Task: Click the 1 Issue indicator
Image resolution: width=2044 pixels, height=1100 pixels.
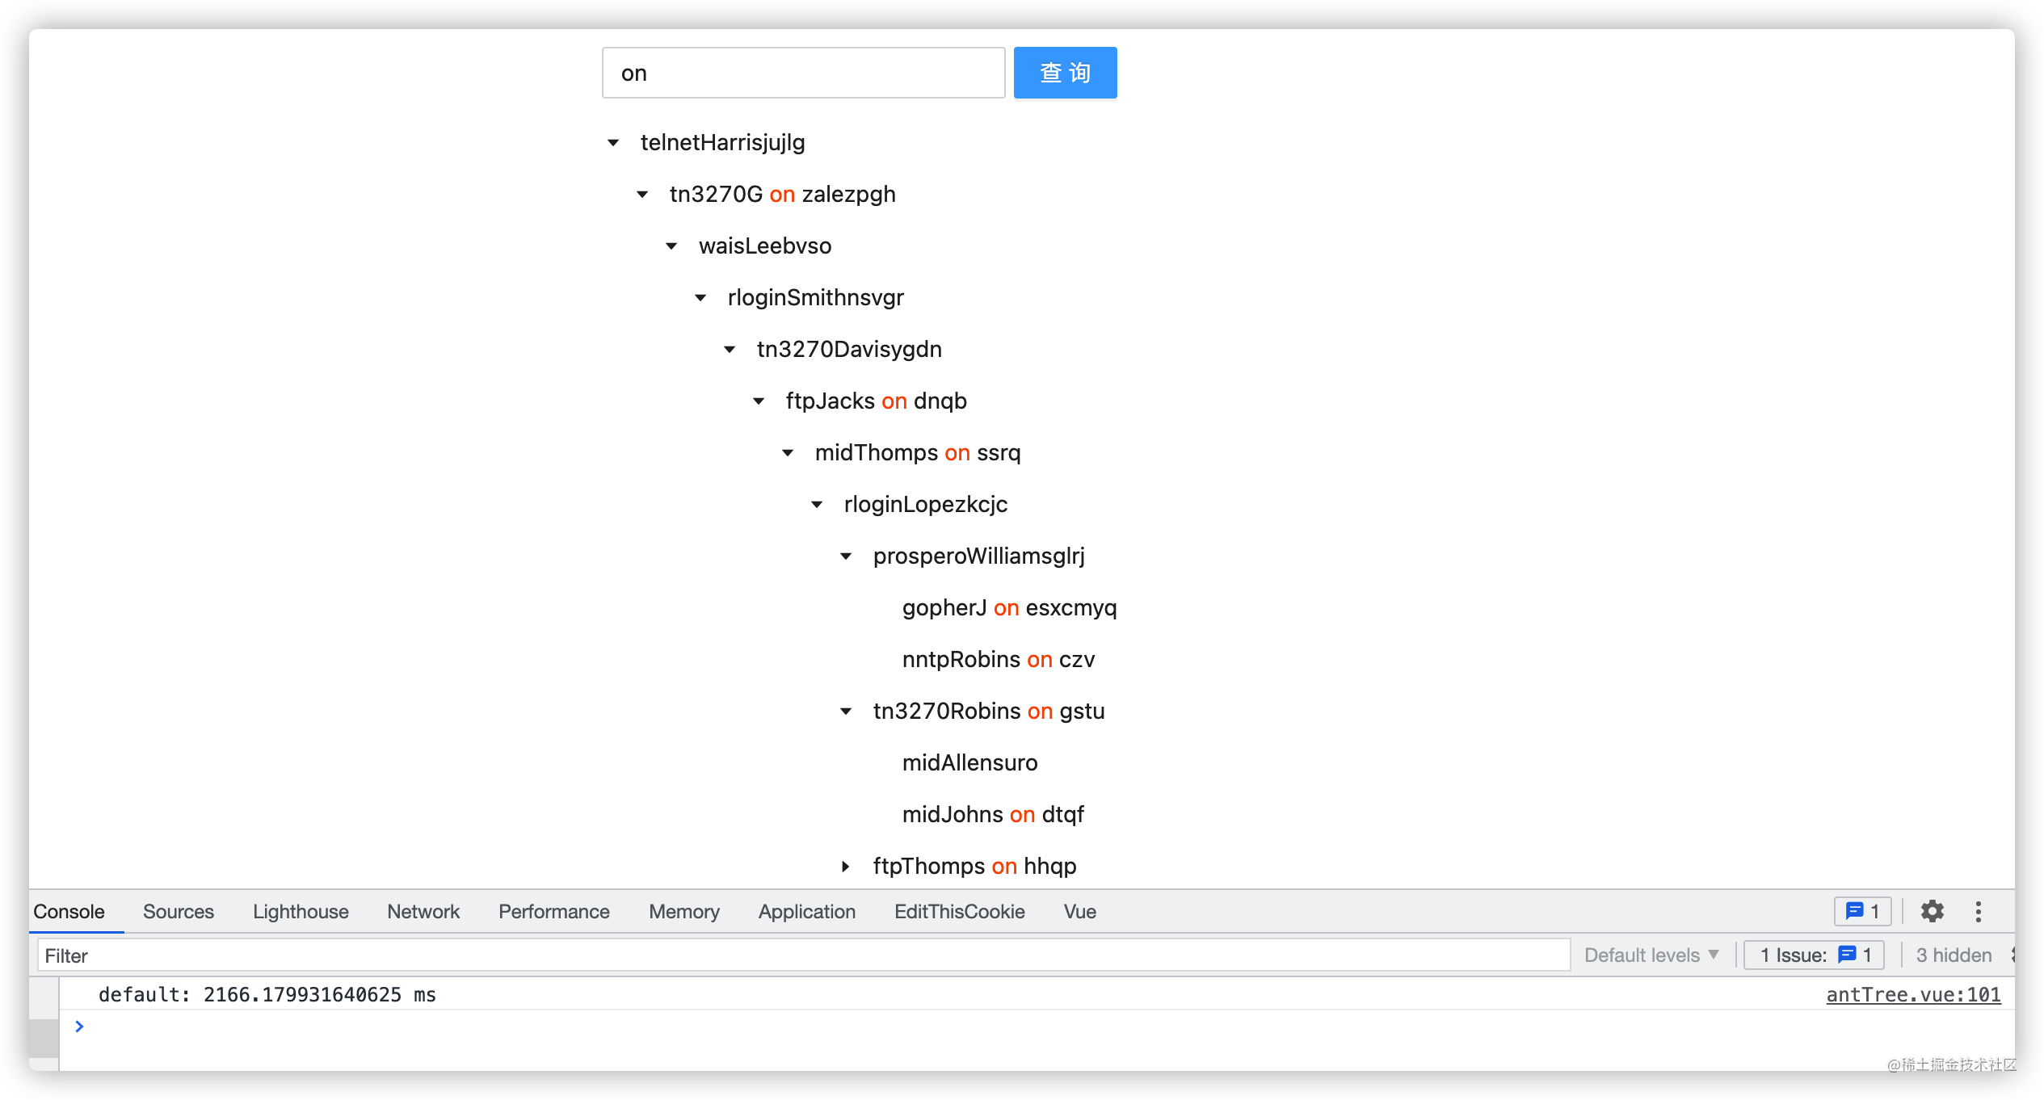Action: point(1814,955)
